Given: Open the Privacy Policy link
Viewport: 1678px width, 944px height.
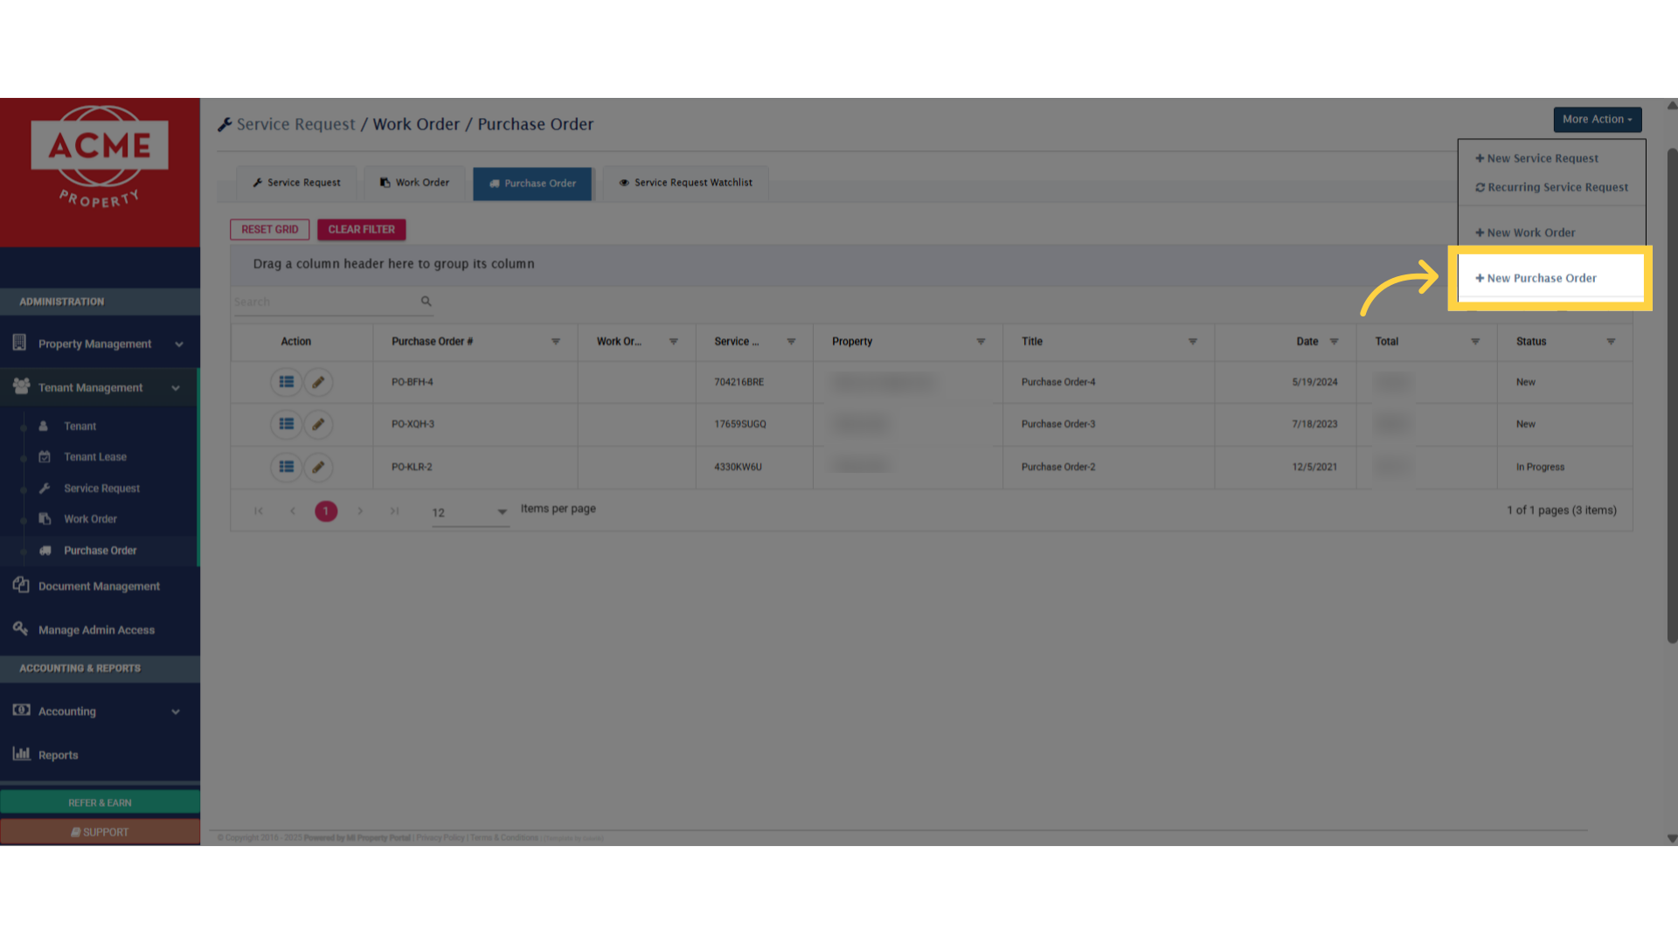Looking at the screenshot, I should tap(440, 836).
